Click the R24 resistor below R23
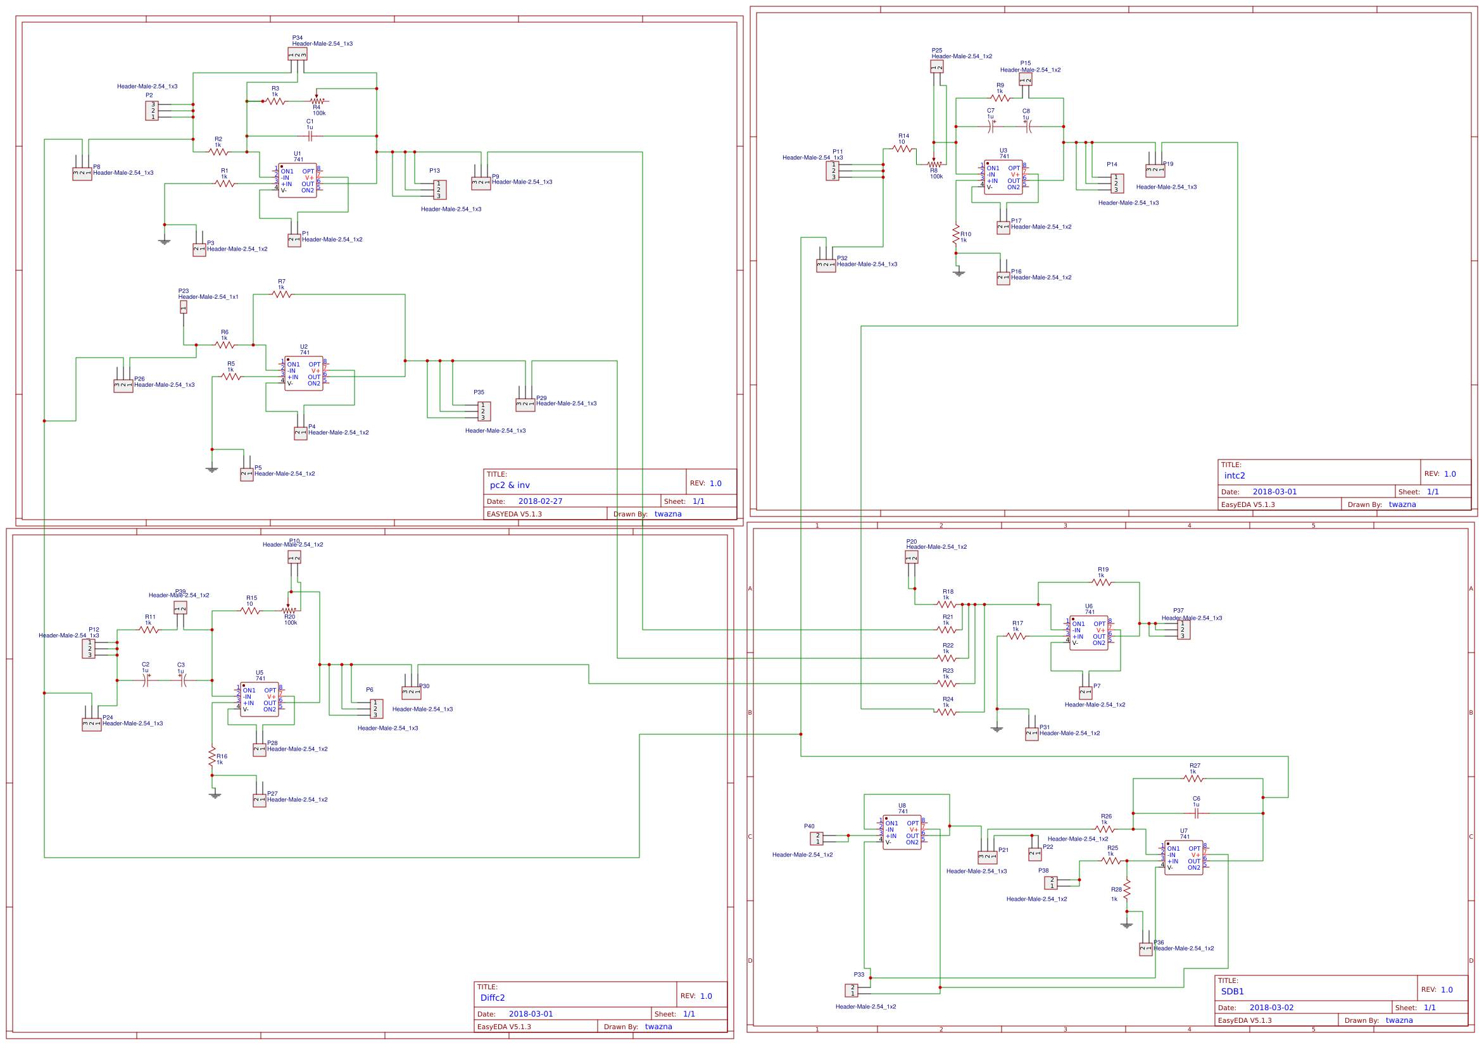This screenshot has width=1484, height=1045. pos(946,712)
